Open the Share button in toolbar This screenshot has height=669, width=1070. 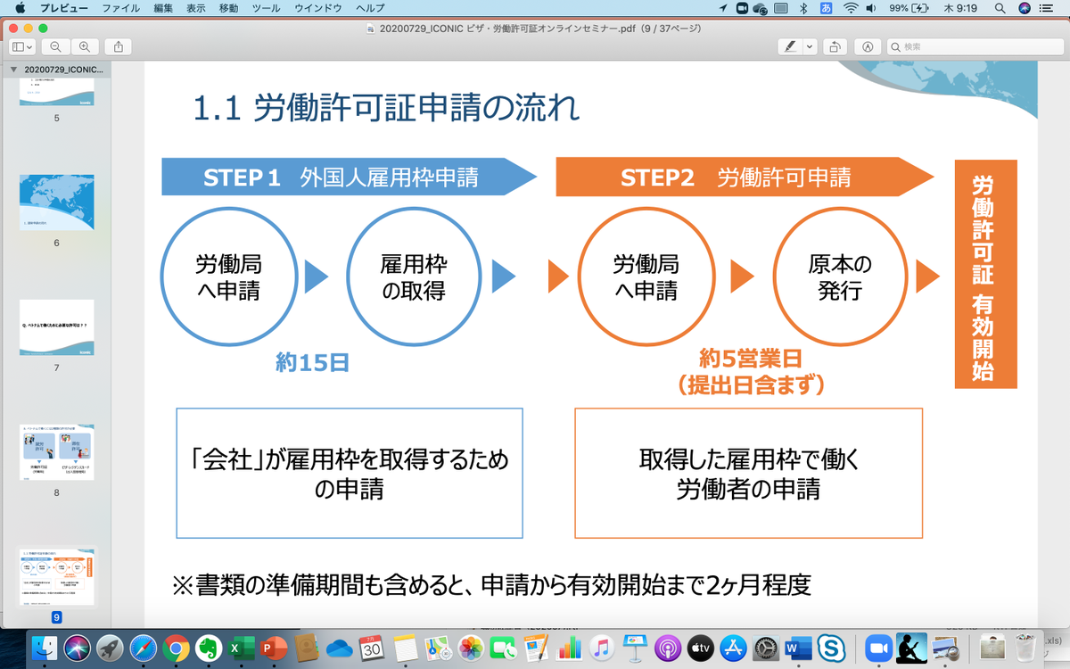[x=118, y=46]
